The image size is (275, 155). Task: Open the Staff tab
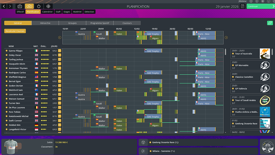[x=58, y=12]
